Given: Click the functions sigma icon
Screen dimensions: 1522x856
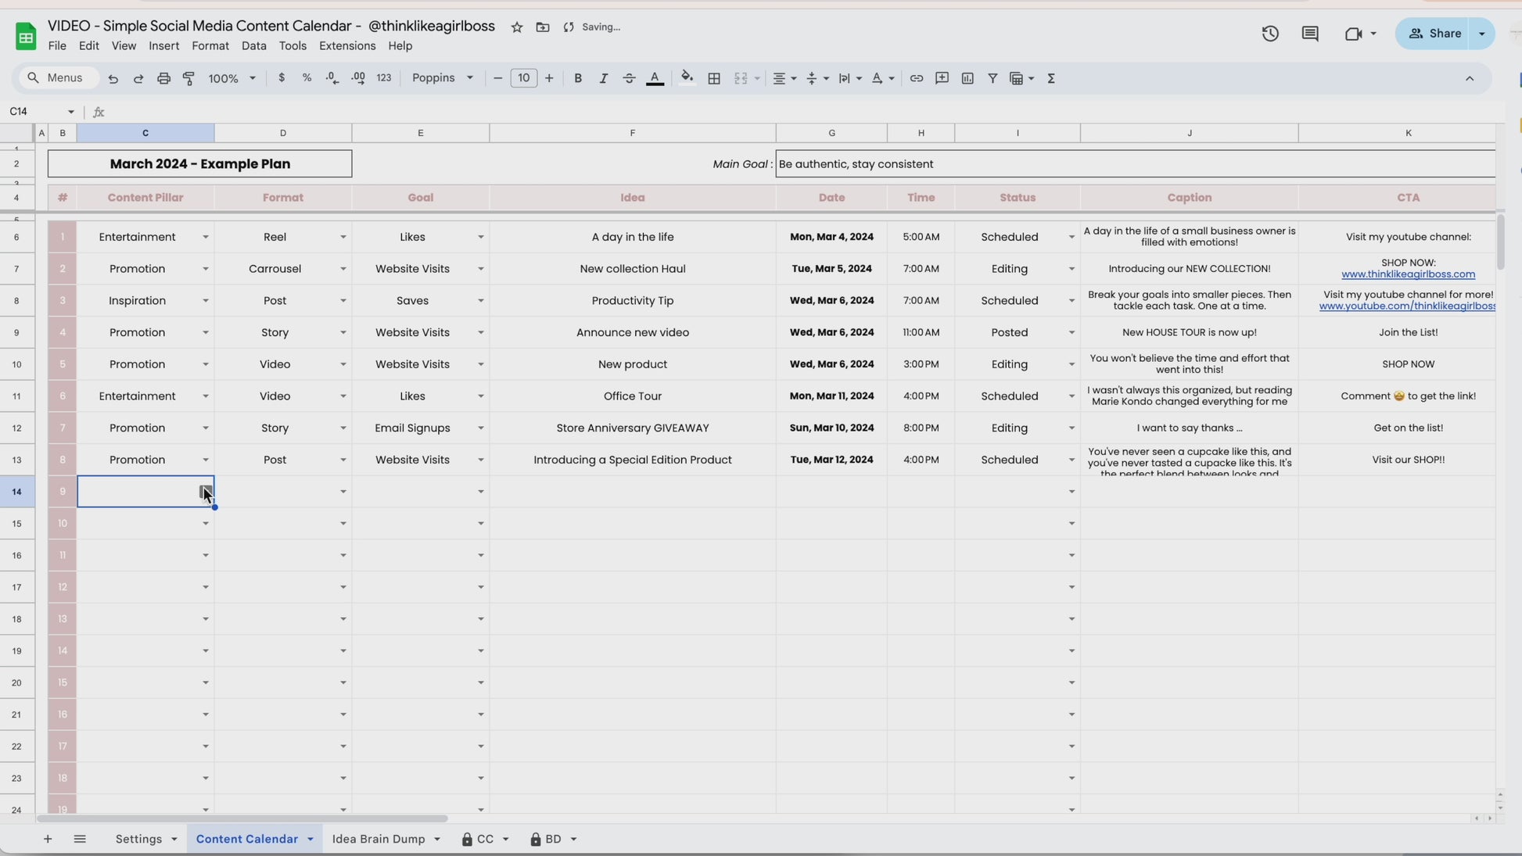Looking at the screenshot, I should click(1050, 78).
